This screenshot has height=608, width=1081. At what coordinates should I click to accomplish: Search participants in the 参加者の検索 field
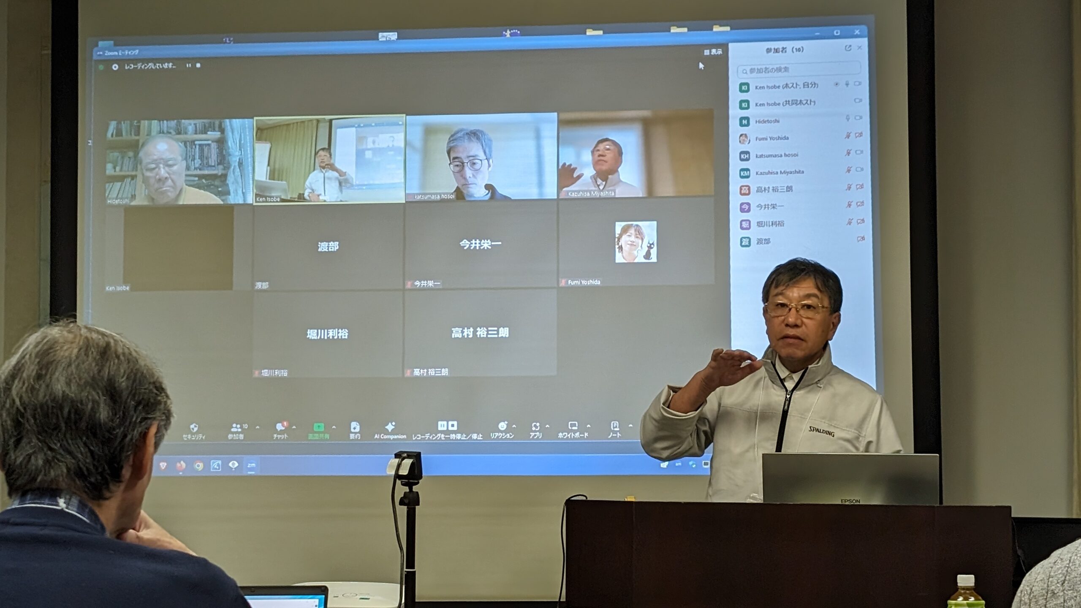799,70
